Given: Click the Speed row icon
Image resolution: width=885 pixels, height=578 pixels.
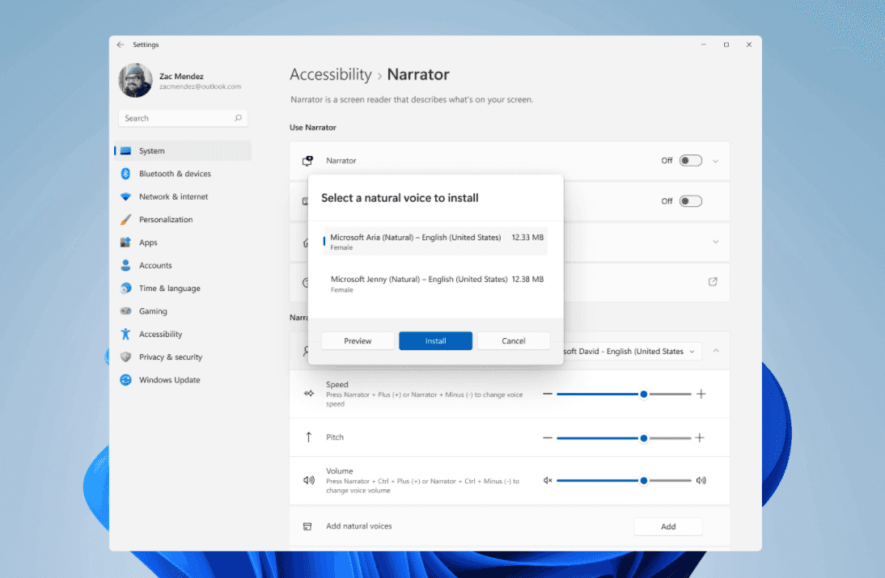Looking at the screenshot, I should 309,394.
